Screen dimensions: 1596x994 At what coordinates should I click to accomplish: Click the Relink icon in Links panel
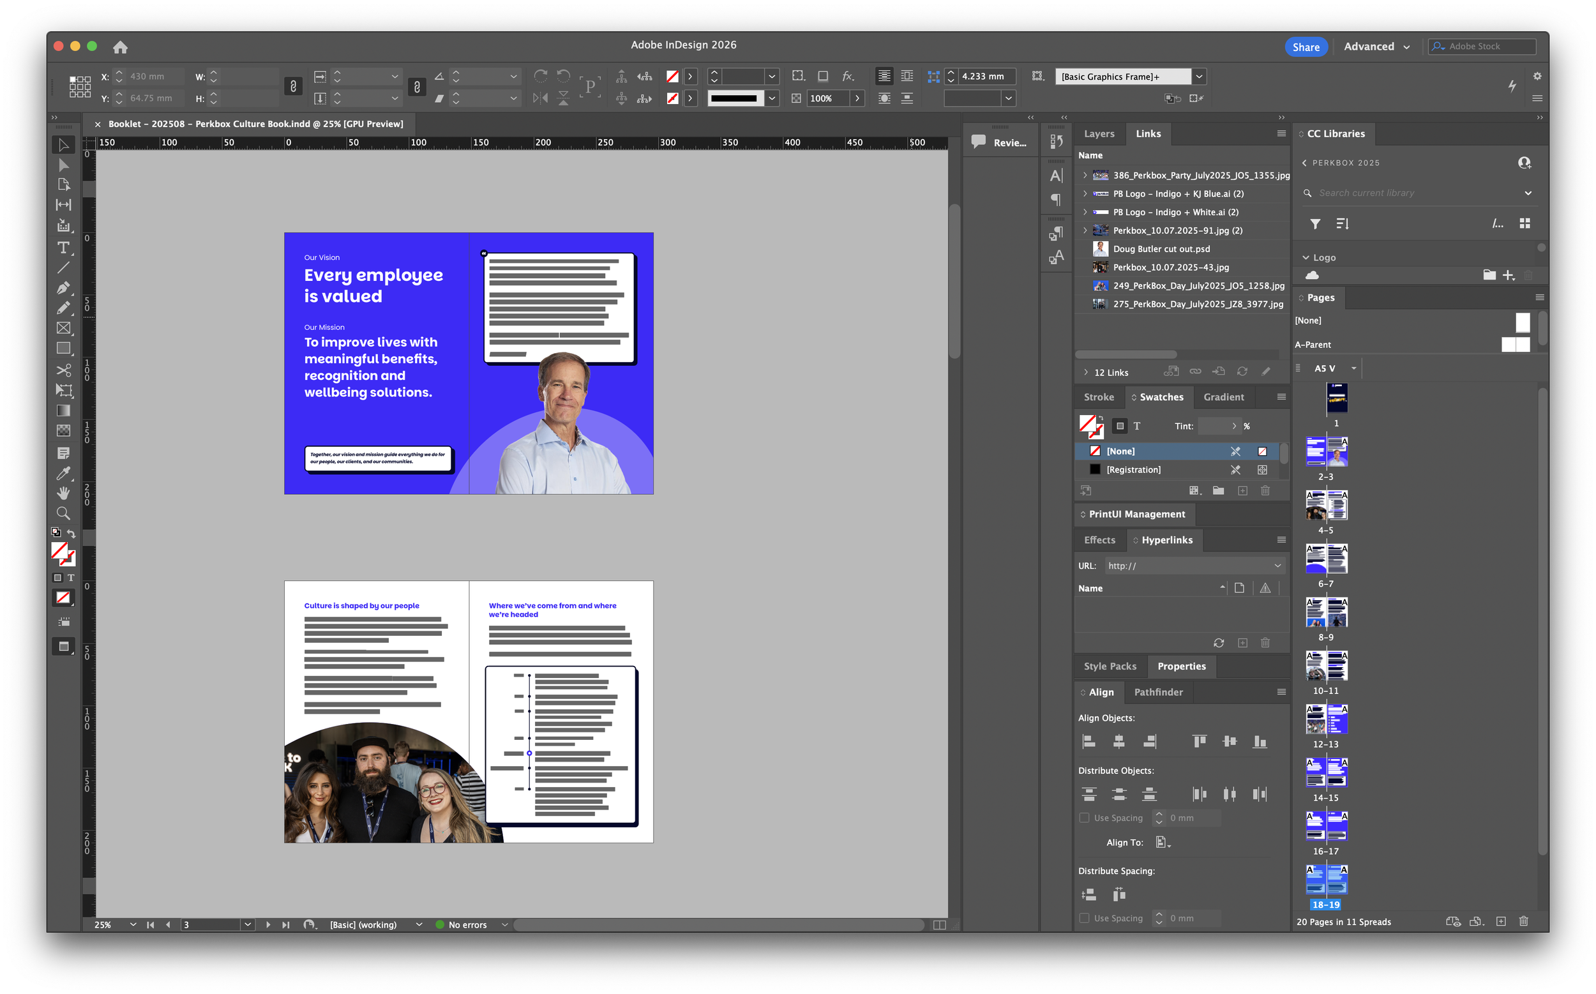1195,372
